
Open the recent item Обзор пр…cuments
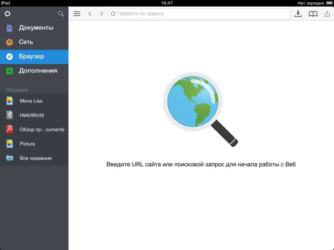pyautogui.click(x=34, y=129)
